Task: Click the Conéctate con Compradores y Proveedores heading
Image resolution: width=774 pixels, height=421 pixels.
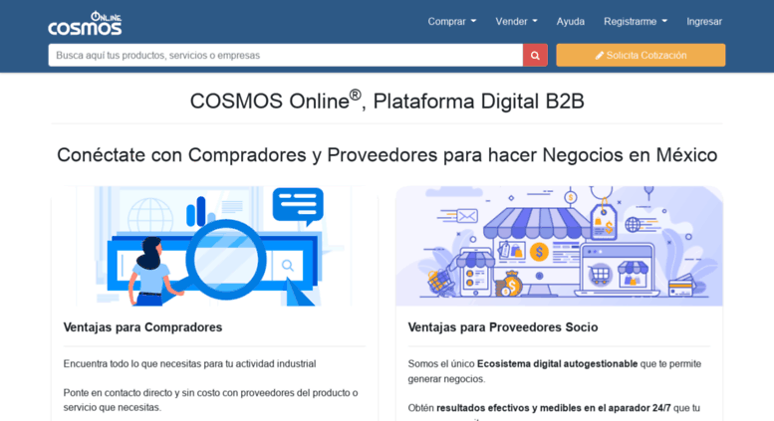Action: [387, 155]
